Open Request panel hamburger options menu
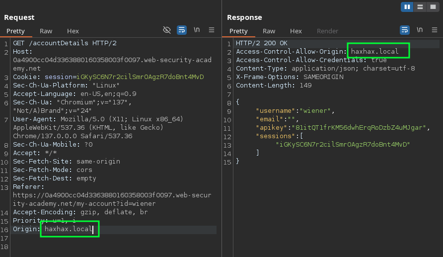 [212, 30]
